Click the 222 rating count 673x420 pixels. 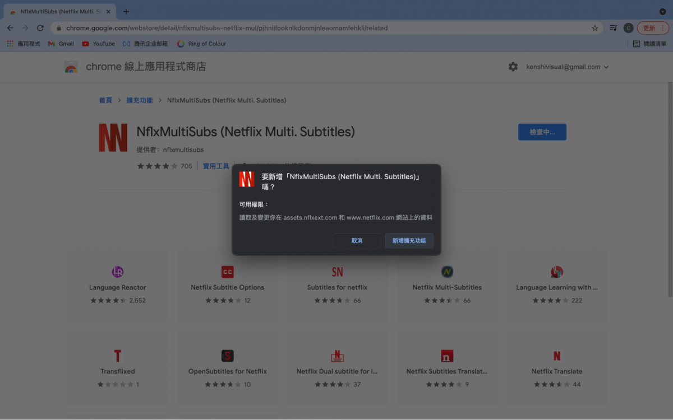coord(577,301)
